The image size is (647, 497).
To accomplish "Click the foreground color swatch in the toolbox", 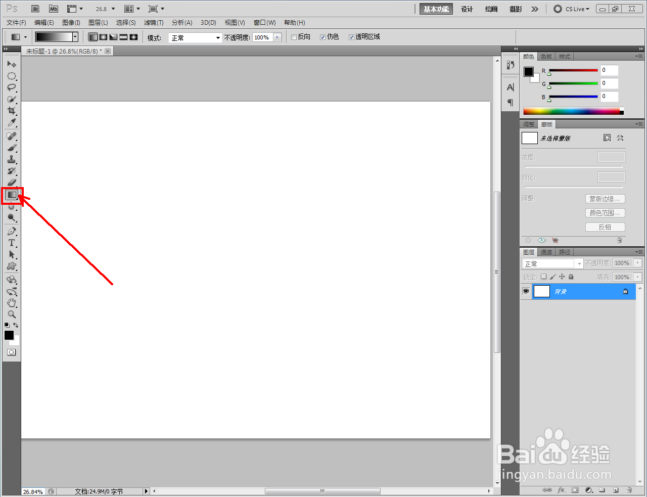I will (x=9, y=335).
